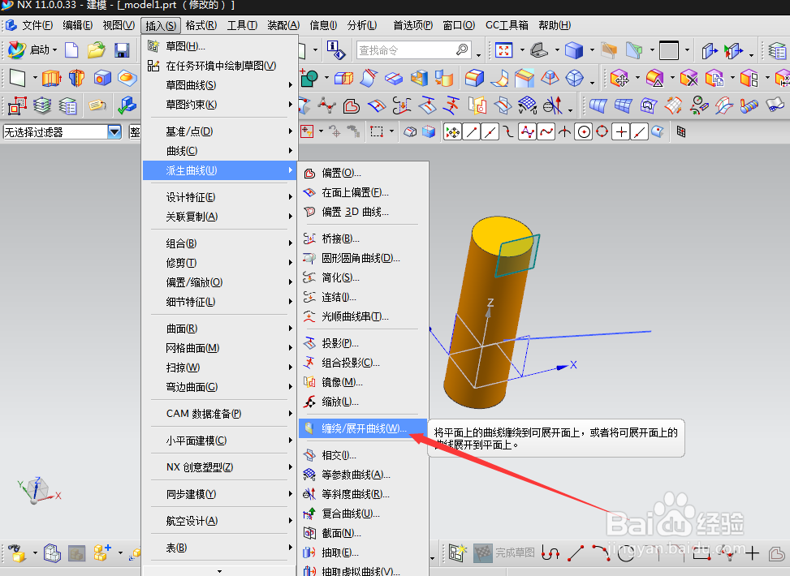This screenshot has height=576, width=790.
Task: Click the 镜像 mirror curve icon
Action: point(309,382)
